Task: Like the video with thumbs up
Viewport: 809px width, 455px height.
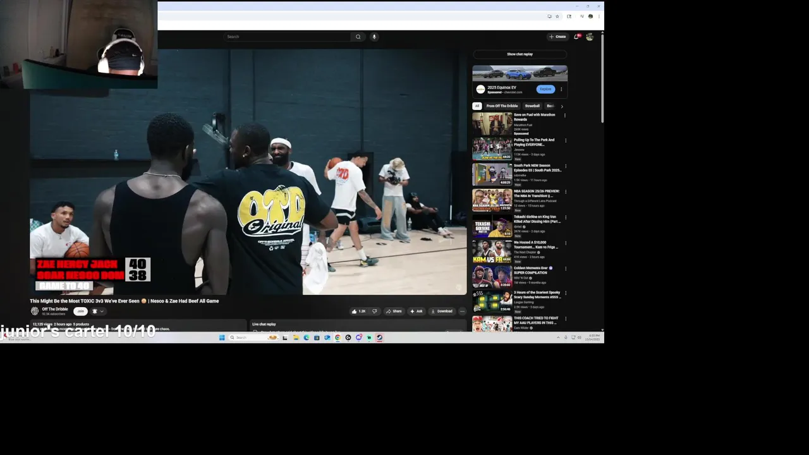Action: coord(359,311)
